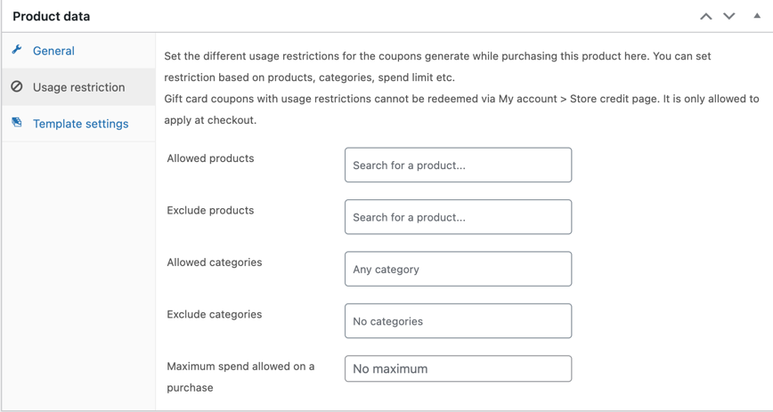Open the Allowed categories selector

coord(458,269)
